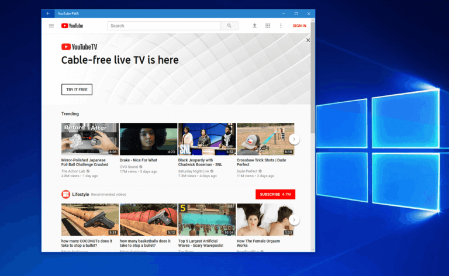Click the scrollbar up arrow
The height and width of the screenshot is (276, 449).
(313, 20)
